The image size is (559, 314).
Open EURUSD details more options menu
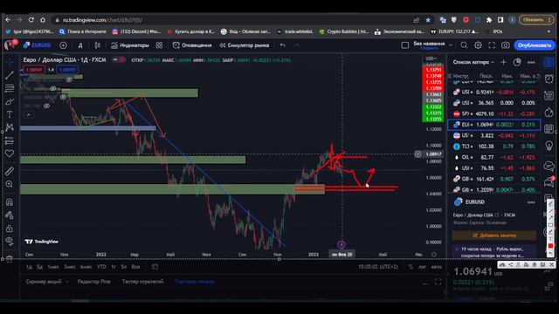click(531, 202)
